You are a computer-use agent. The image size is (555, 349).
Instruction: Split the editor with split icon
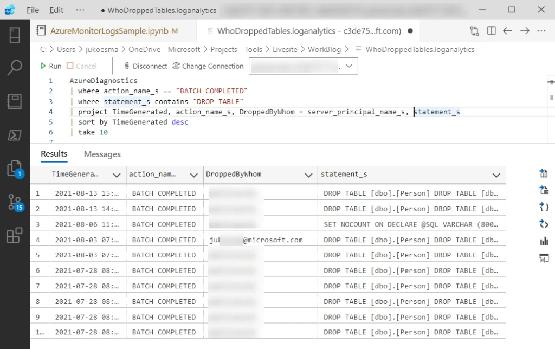pyautogui.click(x=491, y=31)
